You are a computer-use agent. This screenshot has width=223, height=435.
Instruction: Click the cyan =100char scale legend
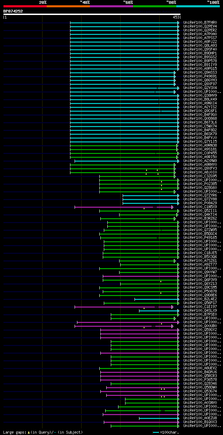(x=166, y=432)
